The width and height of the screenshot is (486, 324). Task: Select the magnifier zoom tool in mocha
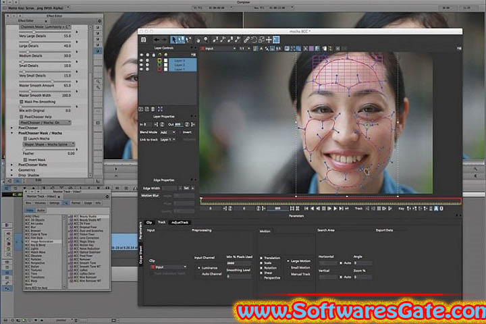click(205, 40)
